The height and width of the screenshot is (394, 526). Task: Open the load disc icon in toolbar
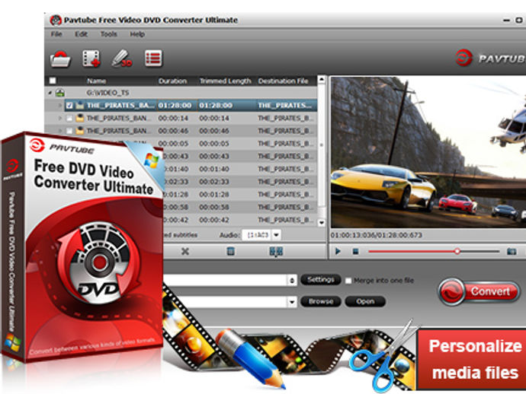coord(60,59)
